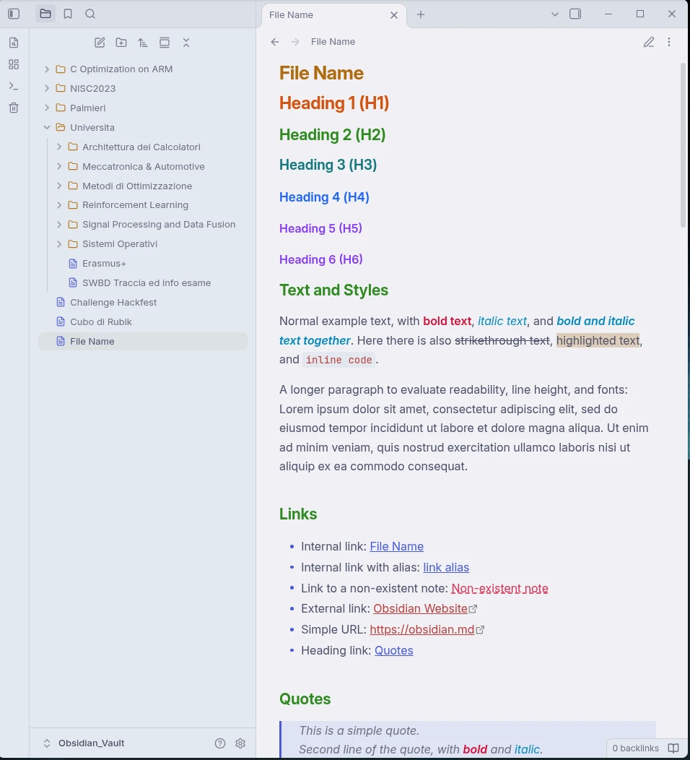
Task: Follow the Quotes heading link
Action: pyautogui.click(x=393, y=650)
